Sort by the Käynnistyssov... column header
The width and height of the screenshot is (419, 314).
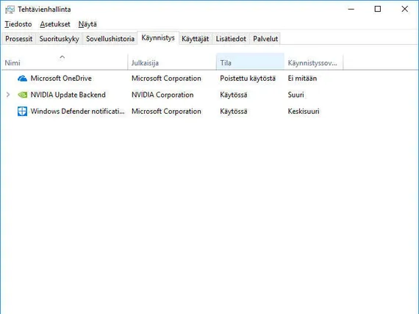click(x=313, y=62)
